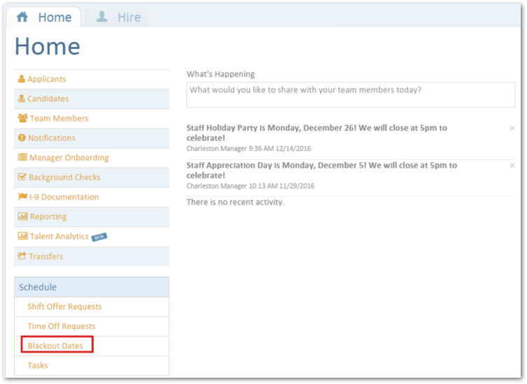This screenshot has height=384, width=527.
Task: Click the Team Members group icon
Action: 23,118
